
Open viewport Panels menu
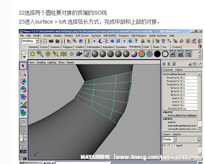(70, 62)
